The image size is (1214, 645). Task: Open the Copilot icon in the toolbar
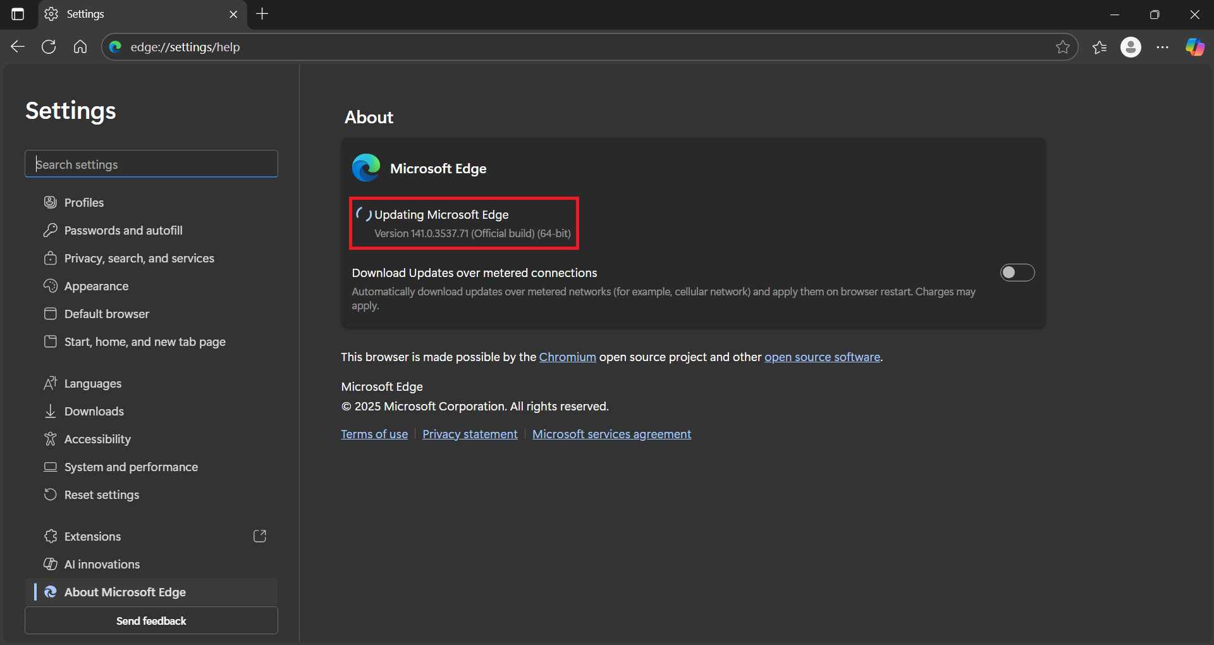[x=1194, y=47]
